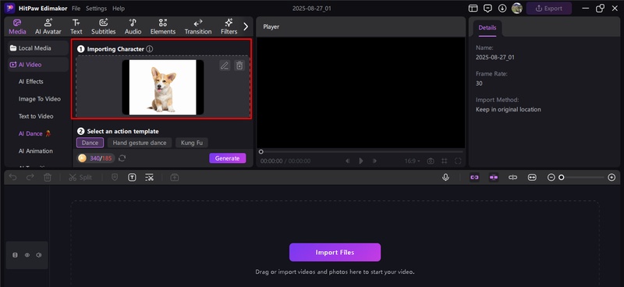The image size is (624, 287).
Task: Select AI Dance in sidebar
Action: pyautogui.click(x=34, y=133)
